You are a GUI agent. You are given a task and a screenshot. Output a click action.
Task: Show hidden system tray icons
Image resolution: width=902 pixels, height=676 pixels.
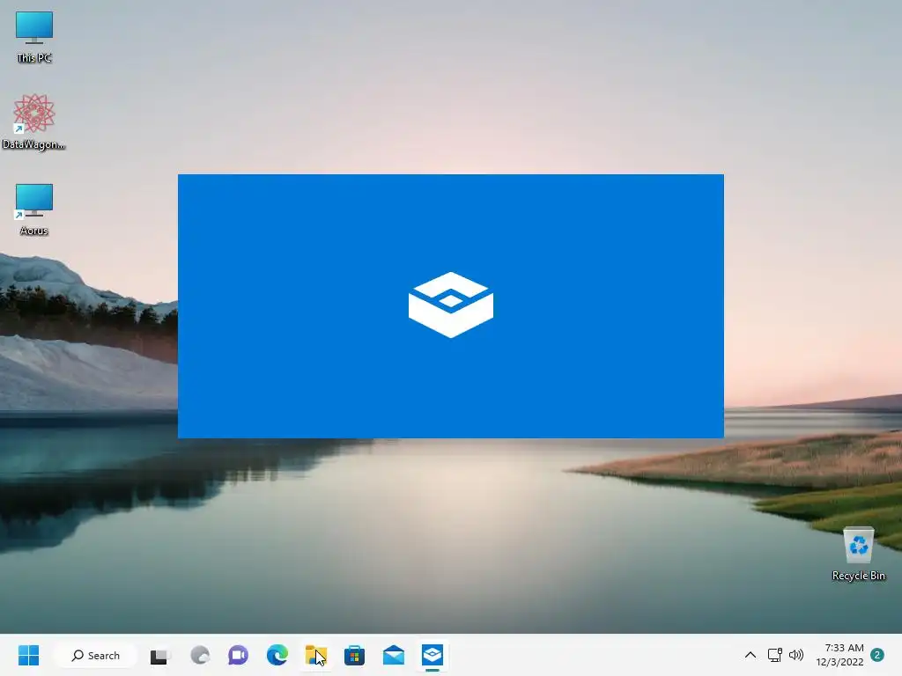[750, 655]
